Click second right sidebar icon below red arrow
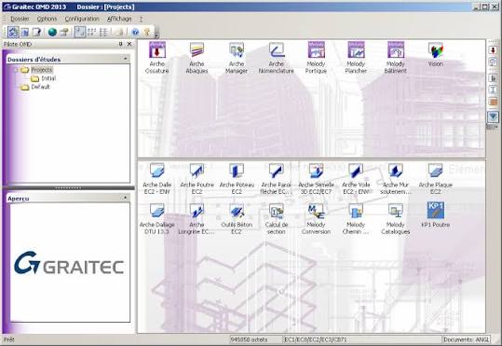This screenshot has width=502, height=346. [x=493, y=62]
